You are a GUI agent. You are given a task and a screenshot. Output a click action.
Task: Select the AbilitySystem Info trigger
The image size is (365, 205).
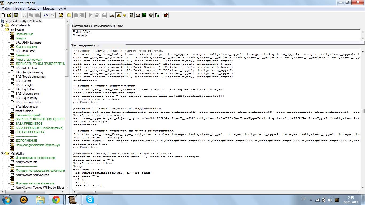click(x=26, y=162)
